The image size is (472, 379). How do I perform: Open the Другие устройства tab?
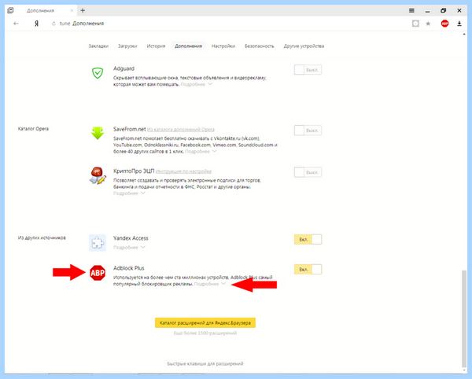point(304,46)
